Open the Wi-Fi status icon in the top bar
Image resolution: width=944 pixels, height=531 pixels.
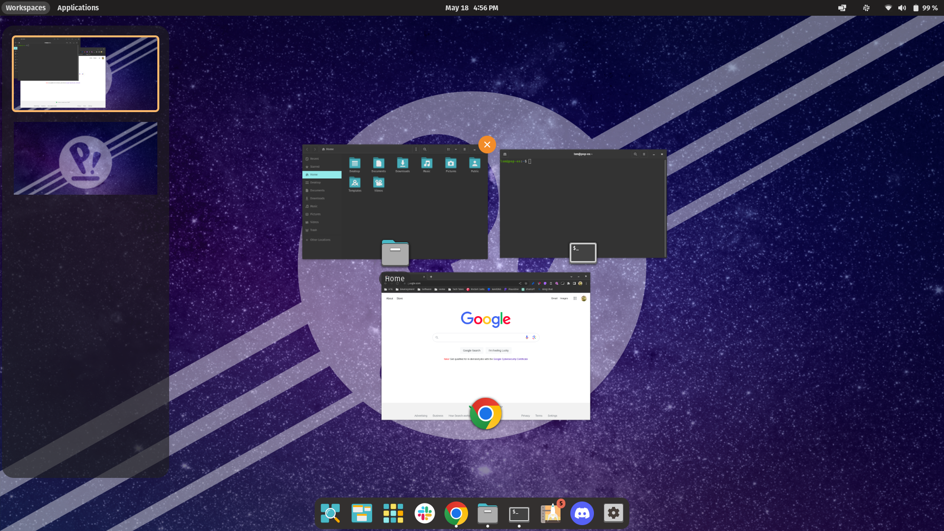[x=888, y=8]
